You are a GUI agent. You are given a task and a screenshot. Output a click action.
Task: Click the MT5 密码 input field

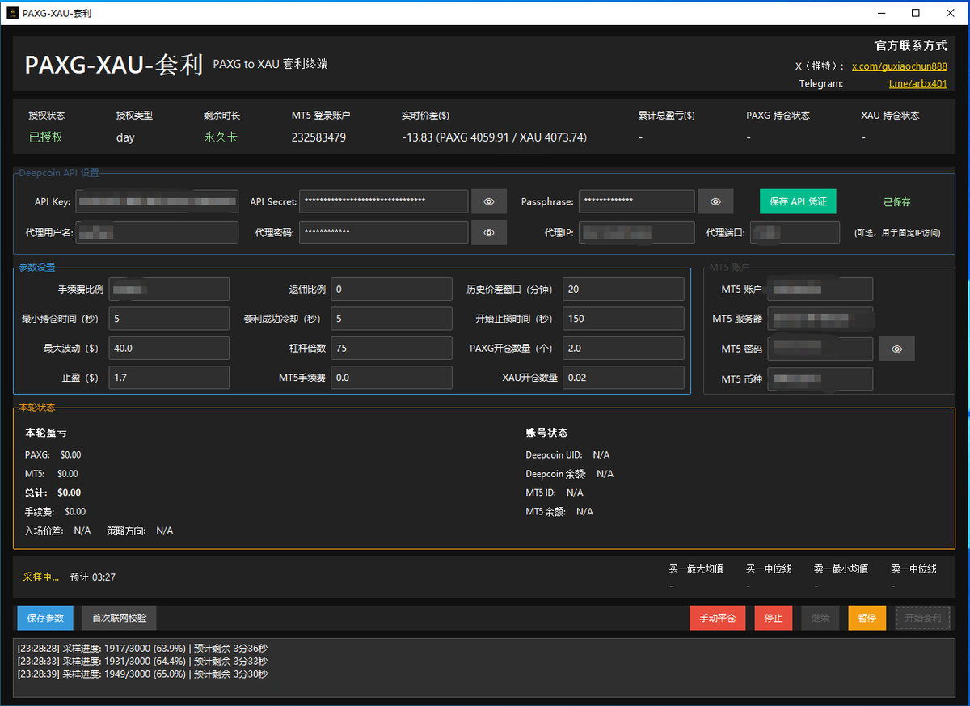(x=820, y=349)
